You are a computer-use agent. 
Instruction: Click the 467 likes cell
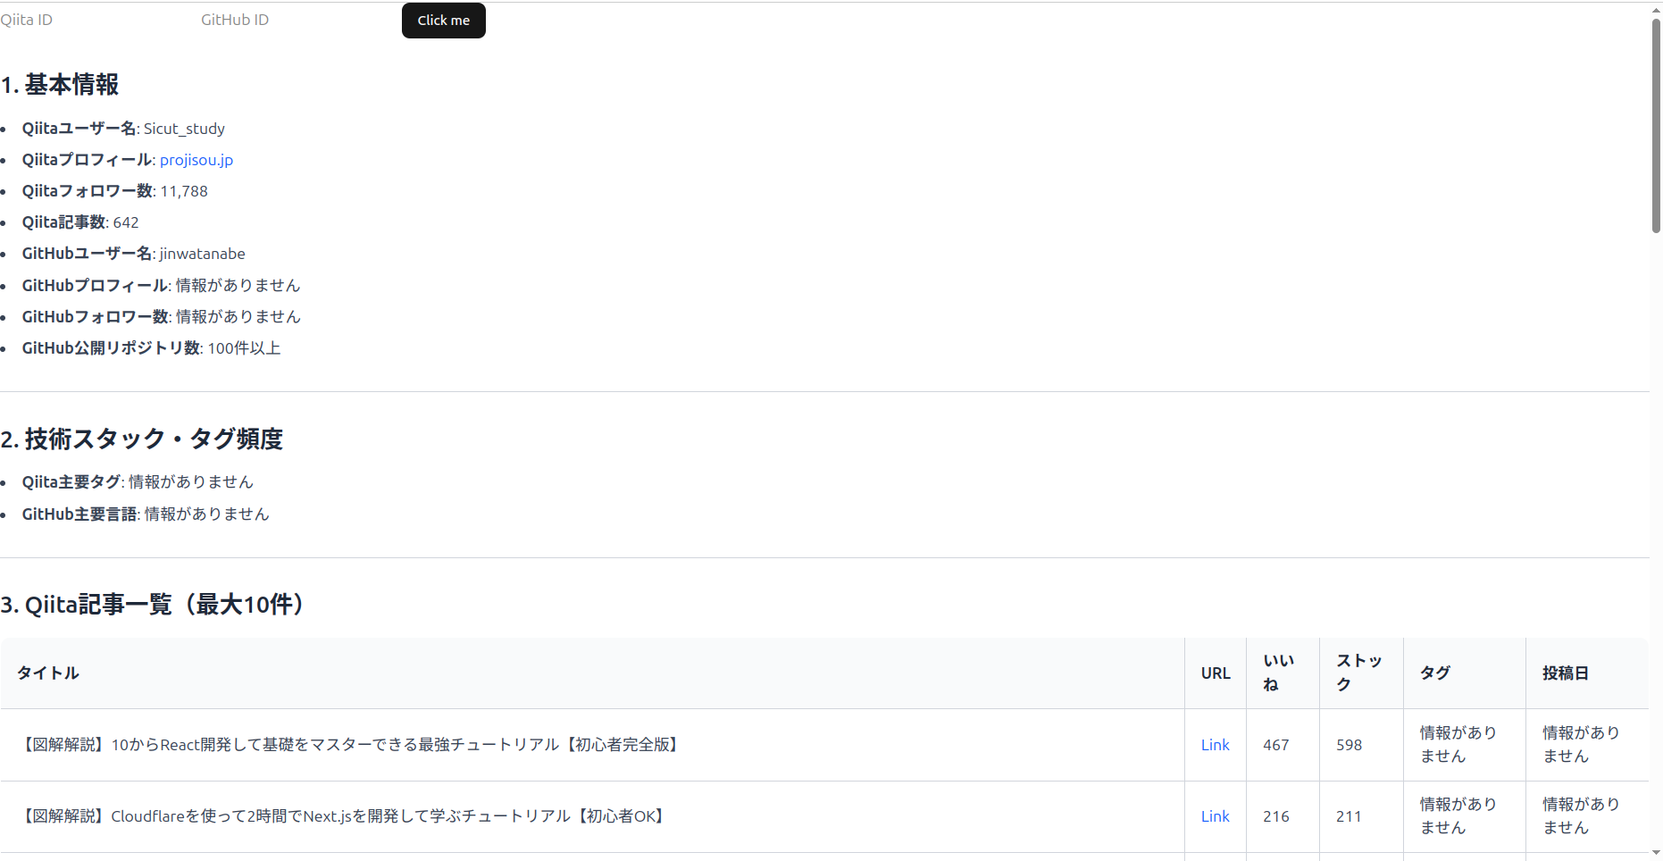point(1276,744)
